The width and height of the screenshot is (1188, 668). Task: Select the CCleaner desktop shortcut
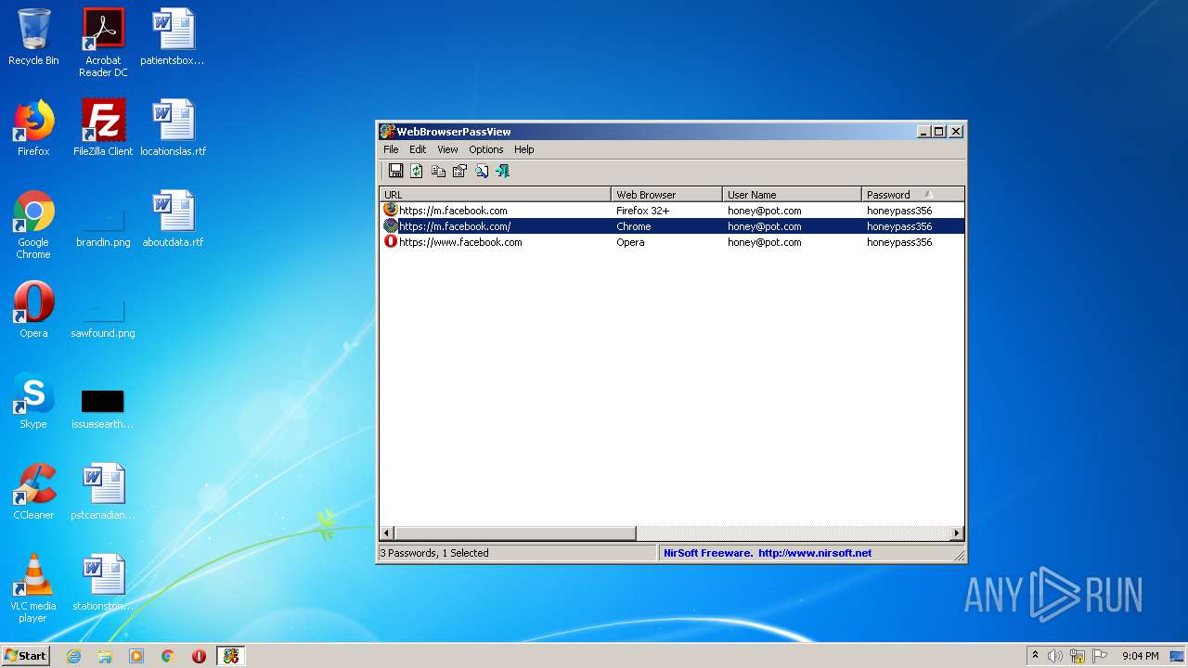(x=33, y=491)
